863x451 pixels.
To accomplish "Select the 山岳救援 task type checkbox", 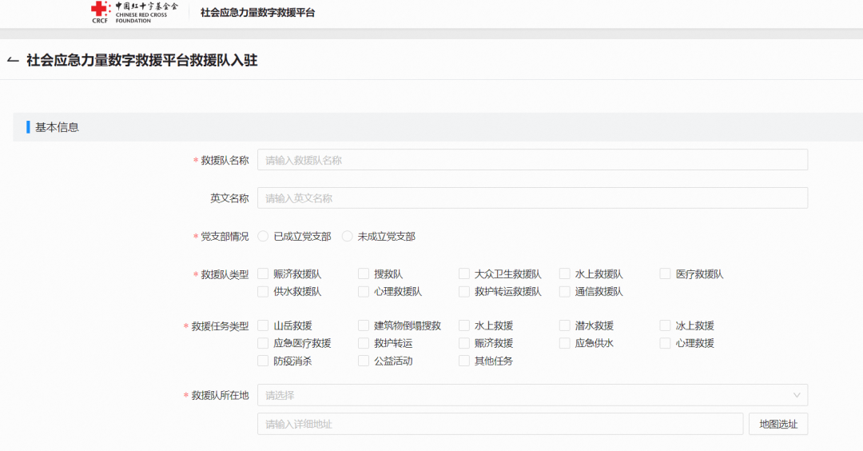I will [263, 325].
